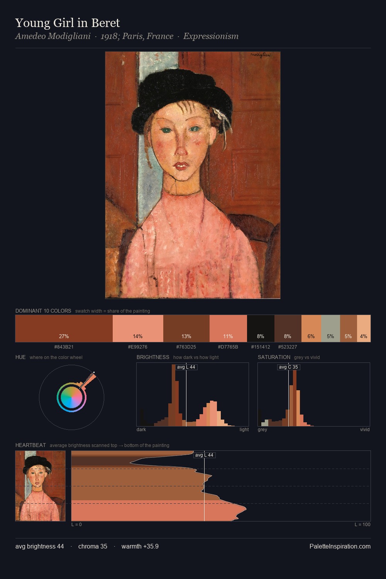Click the hue color wheel chart
This screenshot has height=579, width=386.
(x=71, y=397)
